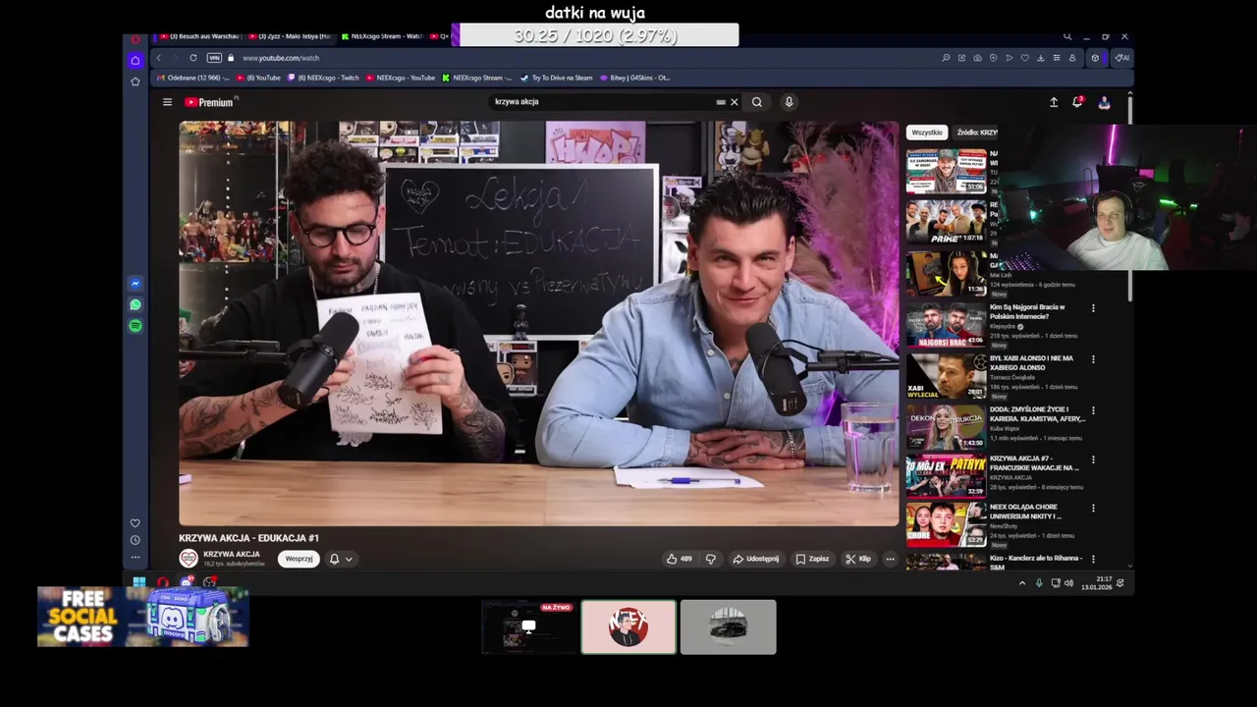The image size is (1257, 707).
Task: Expand the subscription notification dropdown chevron
Action: (x=349, y=559)
